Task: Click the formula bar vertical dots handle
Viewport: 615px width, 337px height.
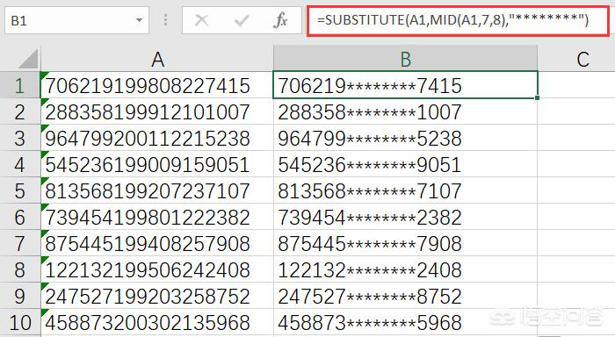Action: coord(165,20)
